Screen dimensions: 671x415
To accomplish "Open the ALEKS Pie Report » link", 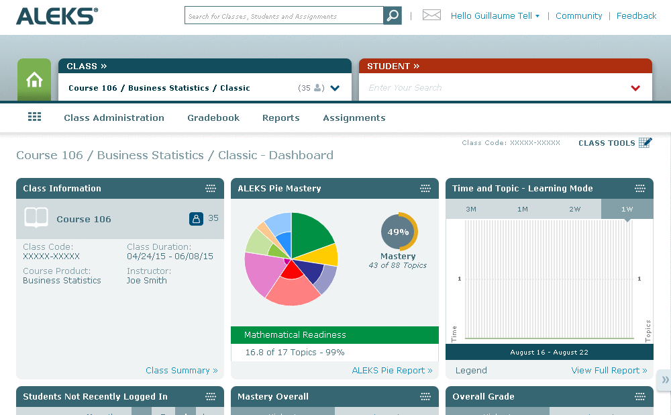I will tap(392, 371).
